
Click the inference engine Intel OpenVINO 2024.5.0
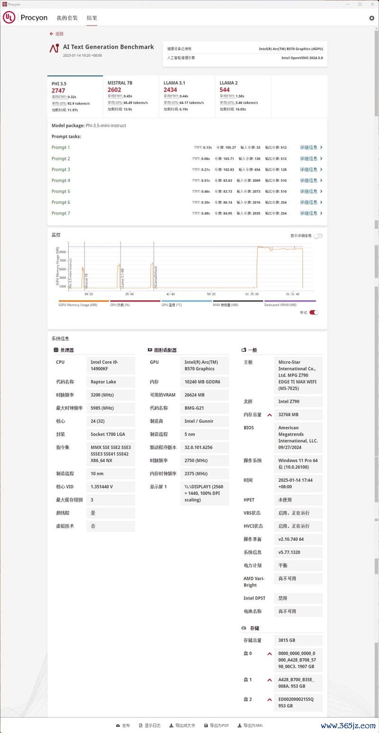tap(302, 58)
